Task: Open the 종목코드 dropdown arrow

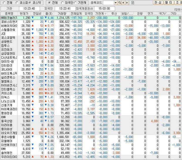Action: click(x=116, y=3)
